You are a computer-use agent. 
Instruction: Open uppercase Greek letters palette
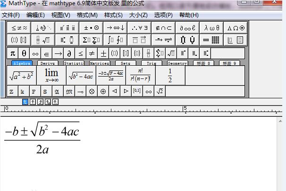(236, 28)
